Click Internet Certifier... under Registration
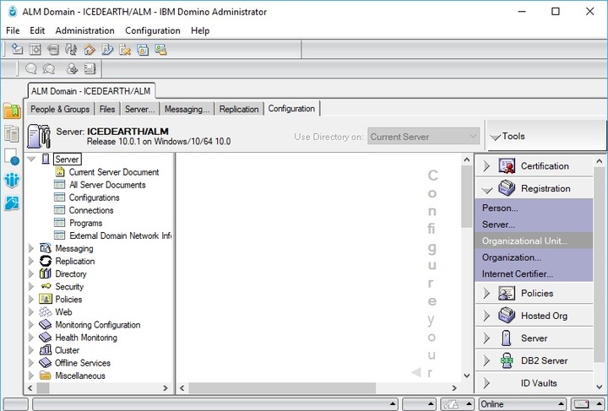Screen dimensions: 608x411 [x=534, y=273]
